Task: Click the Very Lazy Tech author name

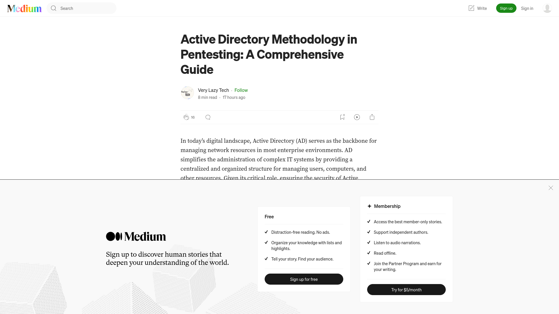Action: [x=213, y=90]
